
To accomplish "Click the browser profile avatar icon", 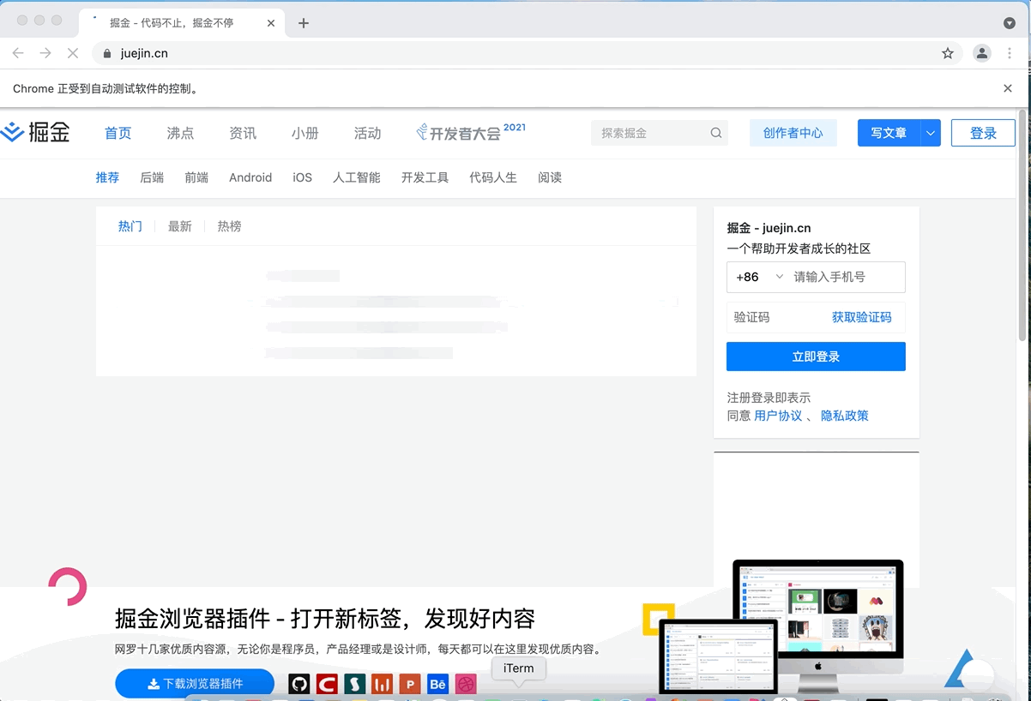I will 981,53.
